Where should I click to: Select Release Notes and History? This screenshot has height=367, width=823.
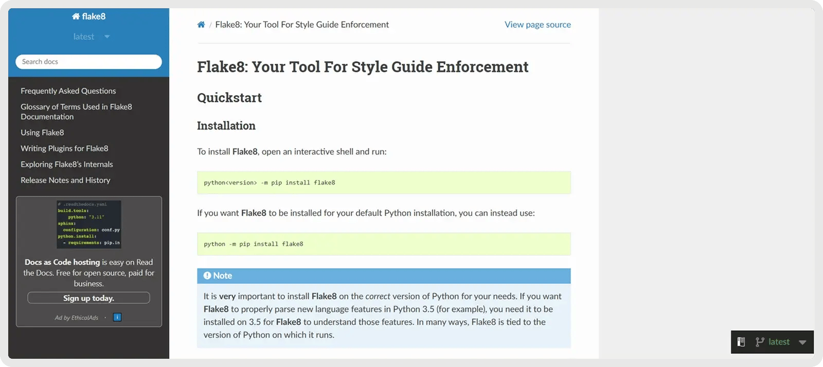point(65,180)
